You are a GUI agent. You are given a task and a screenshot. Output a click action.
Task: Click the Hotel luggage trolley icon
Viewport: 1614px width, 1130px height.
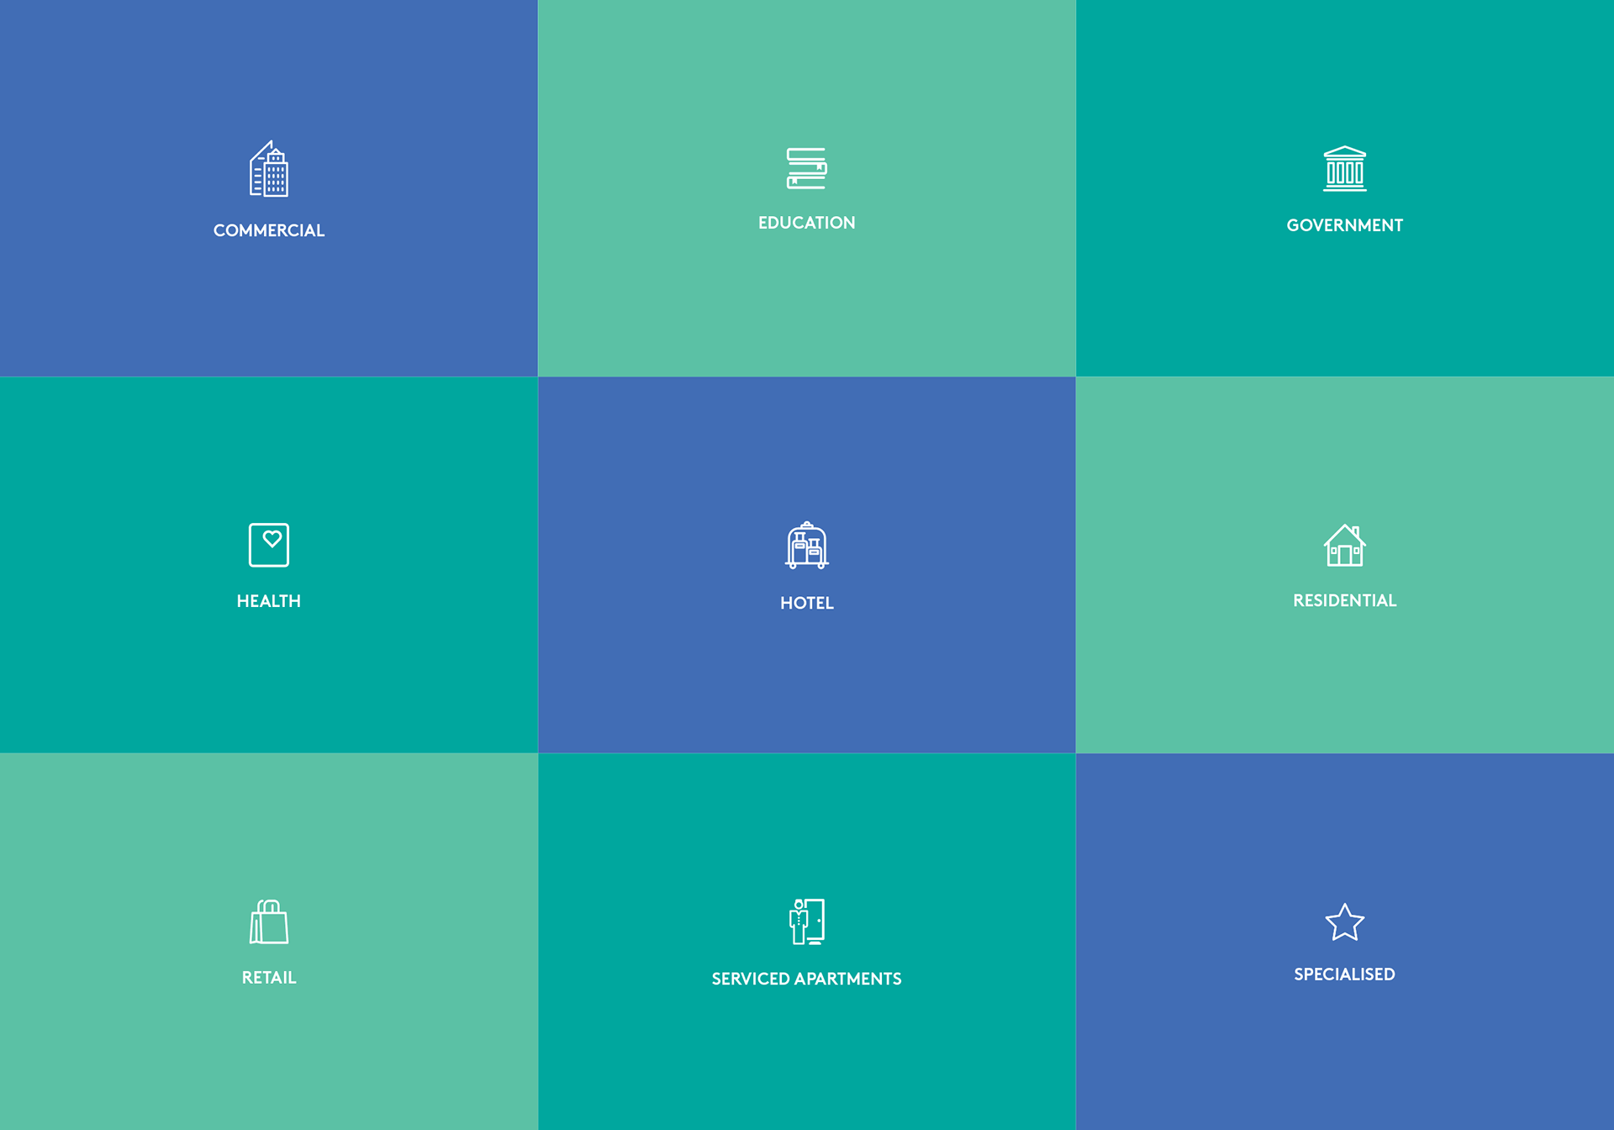click(x=806, y=546)
